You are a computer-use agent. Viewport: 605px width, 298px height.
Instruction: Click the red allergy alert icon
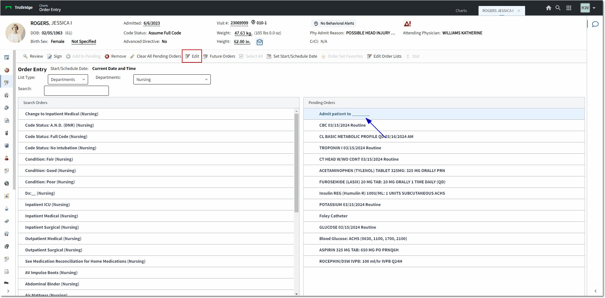407,24
